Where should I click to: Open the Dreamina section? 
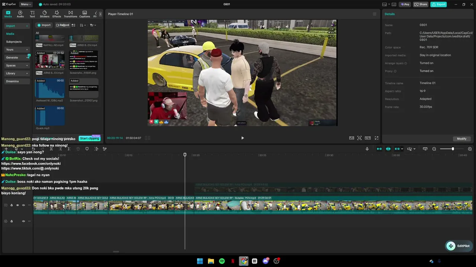(17, 81)
